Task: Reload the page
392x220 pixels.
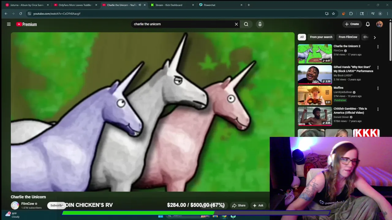Action: pyautogui.click(x=21, y=13)
